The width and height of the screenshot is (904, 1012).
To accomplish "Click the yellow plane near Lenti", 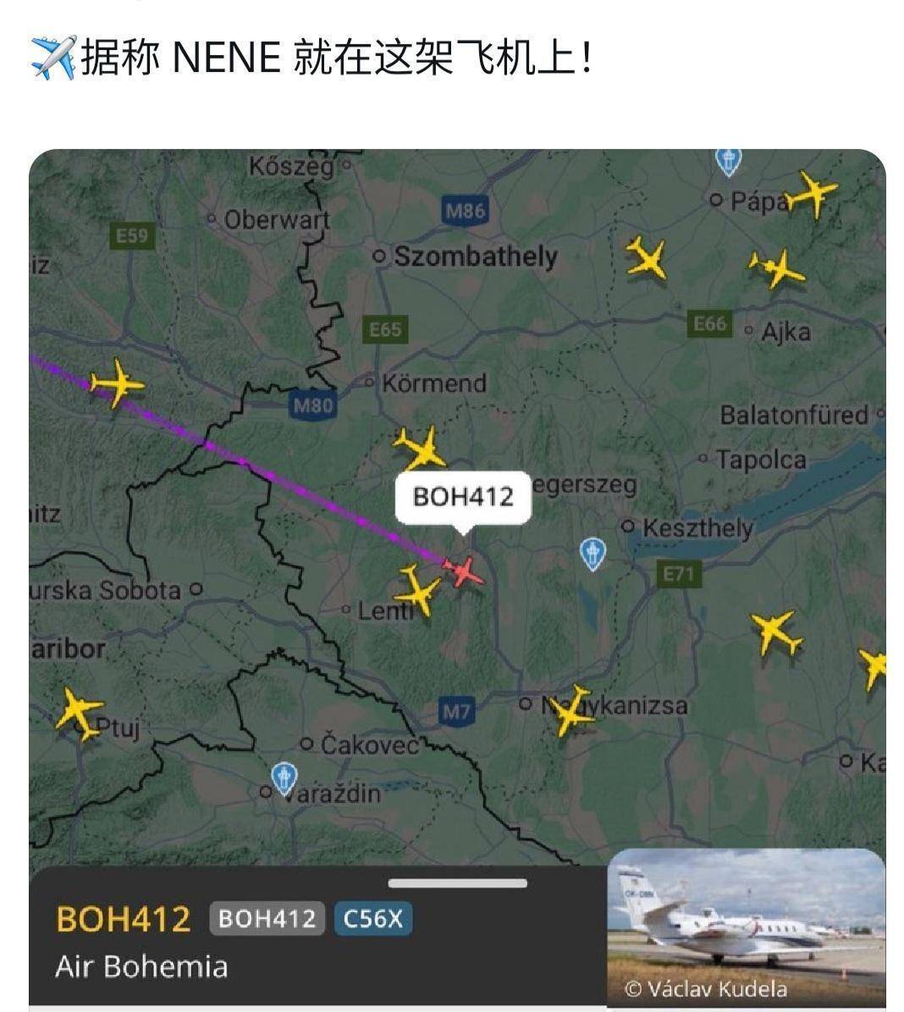I will click(x=418, y=589).
